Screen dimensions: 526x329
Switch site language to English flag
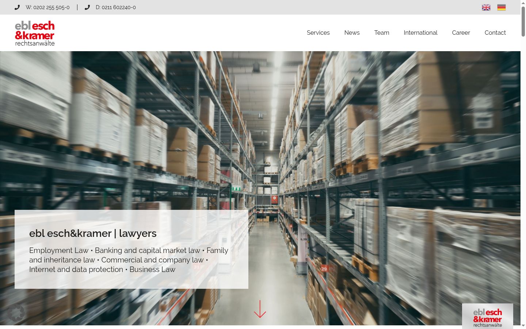[486, 7]
